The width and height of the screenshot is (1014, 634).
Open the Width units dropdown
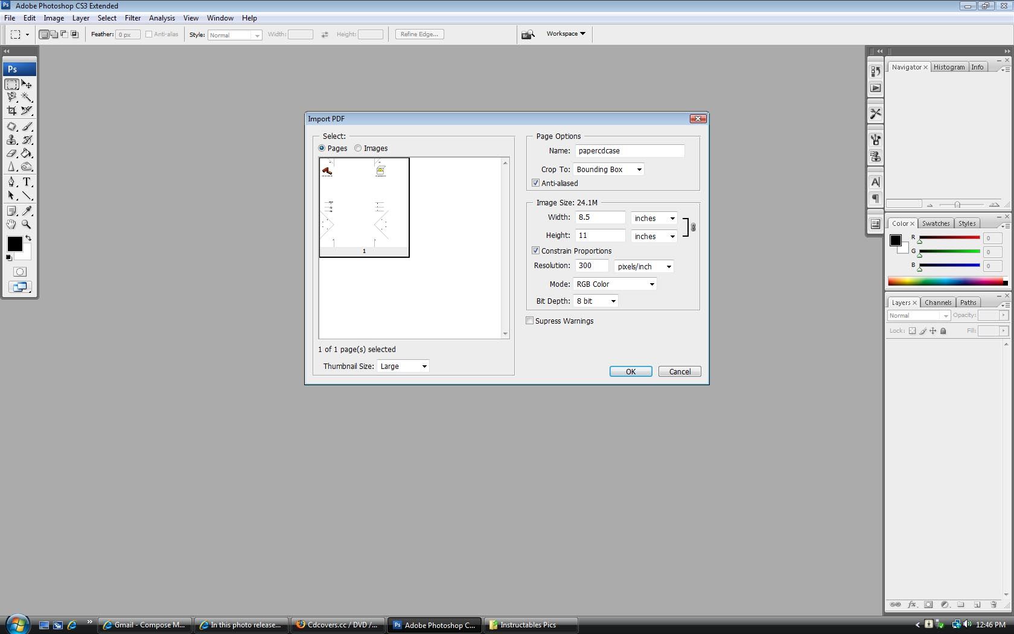tap(654, 218)
